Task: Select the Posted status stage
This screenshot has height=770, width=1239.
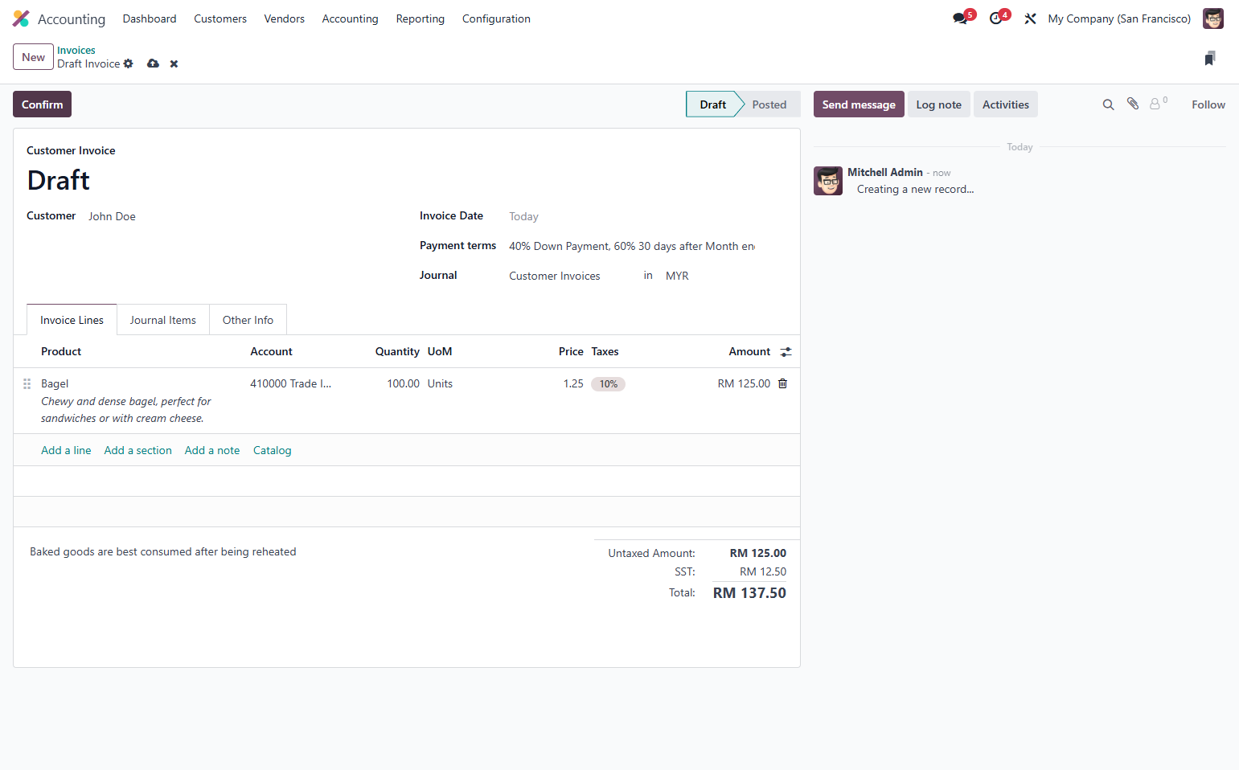Action: pyautogui.click(x=769, y=104)
